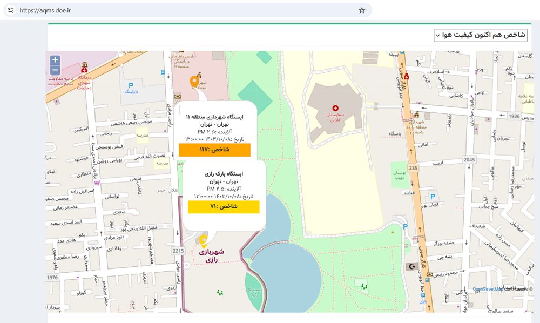Click the blue parking P icon near پارکینگ
The width and height of the screenshot is (540, 323).
(x=131, y=85)
